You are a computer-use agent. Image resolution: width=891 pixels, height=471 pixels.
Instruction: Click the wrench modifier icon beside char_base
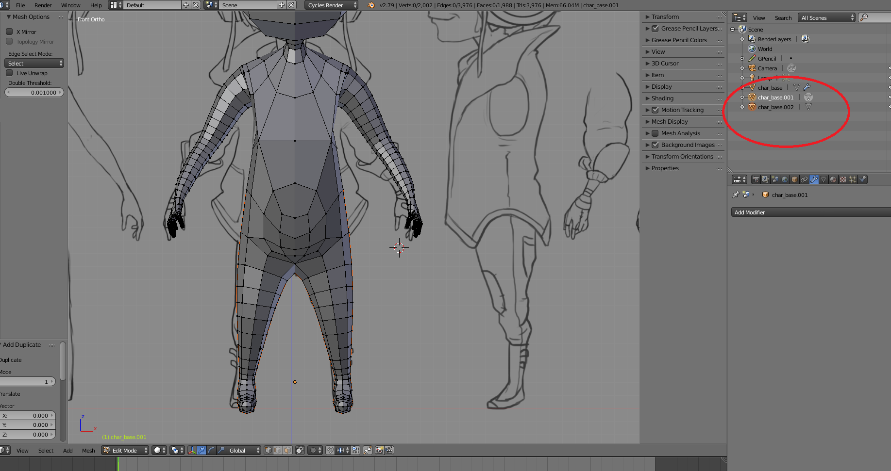click(807, 87)
